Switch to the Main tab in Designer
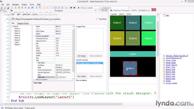Image resolution: width=194 pixels, height=109 pixels. tap(13, 23)
